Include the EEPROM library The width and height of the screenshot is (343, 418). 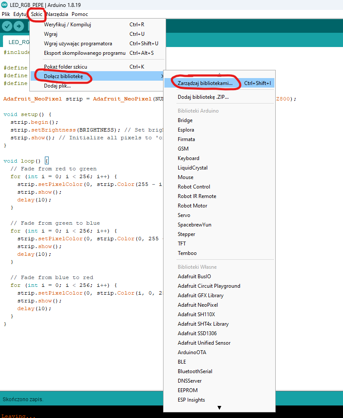tap(219, 390)
